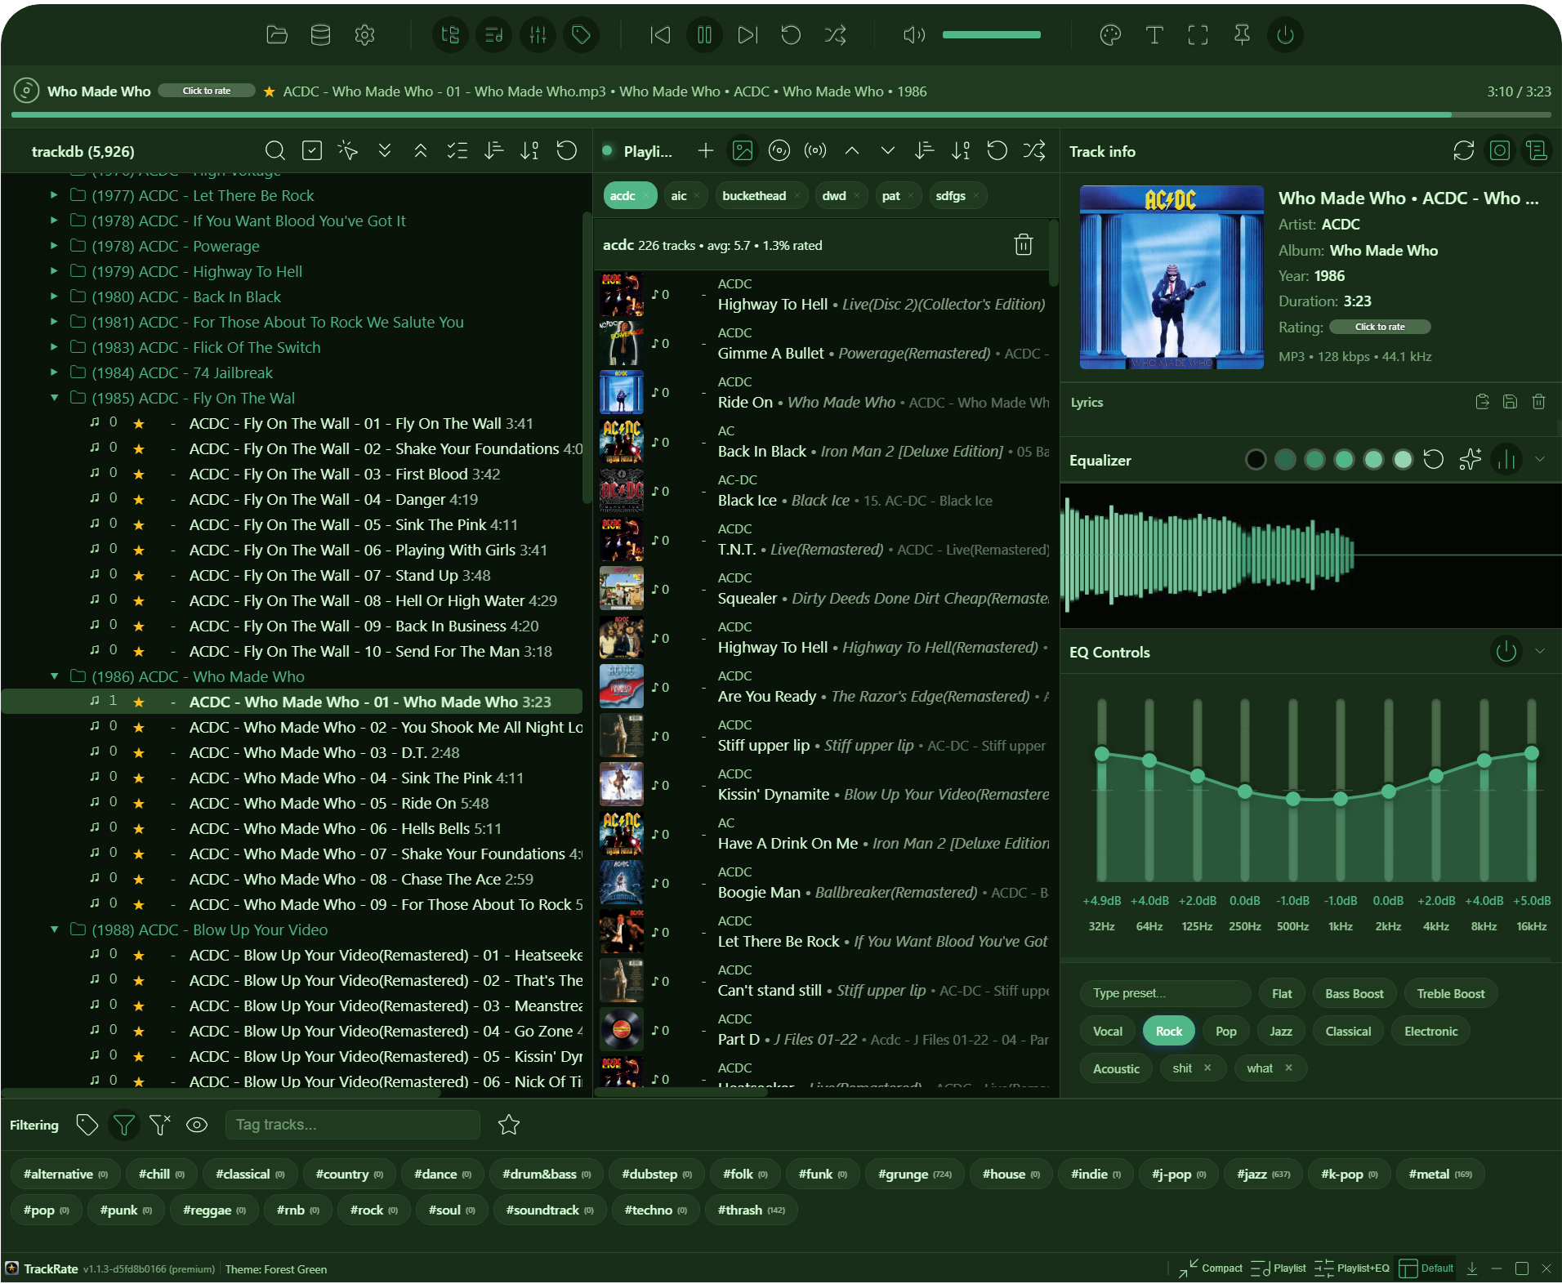Expand the (1980) ACDC - Back In Black folder
The height and width of the screenshot is (1284, 1562).
tap(53, 296)
